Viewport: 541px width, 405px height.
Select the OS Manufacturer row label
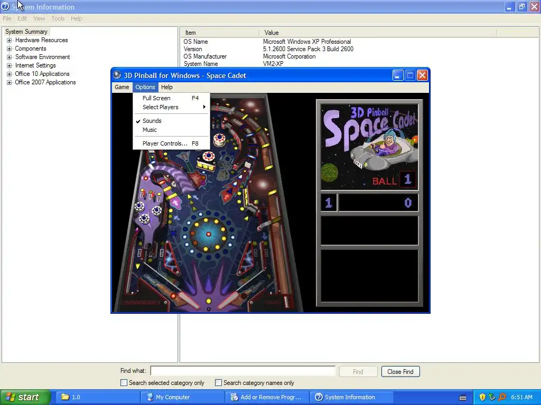(205, 56)
